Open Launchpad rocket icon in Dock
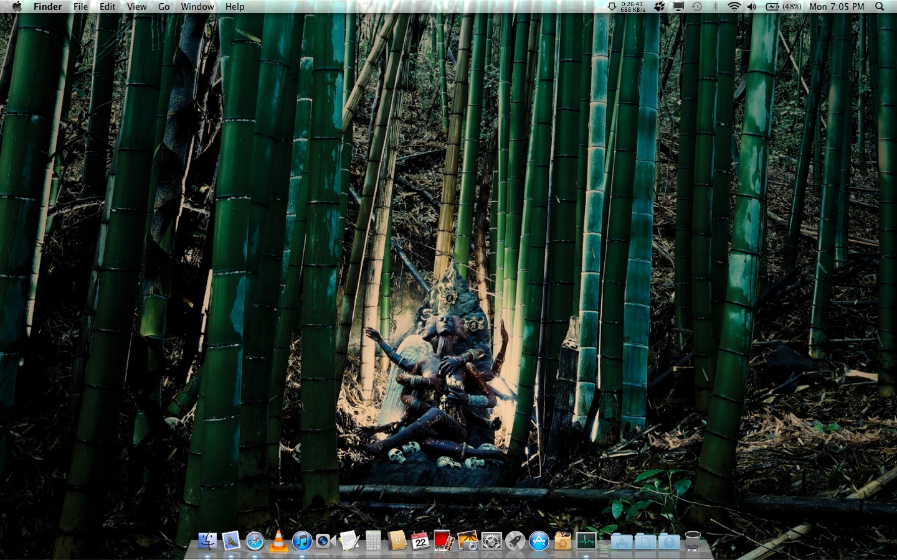 point(515,541)
